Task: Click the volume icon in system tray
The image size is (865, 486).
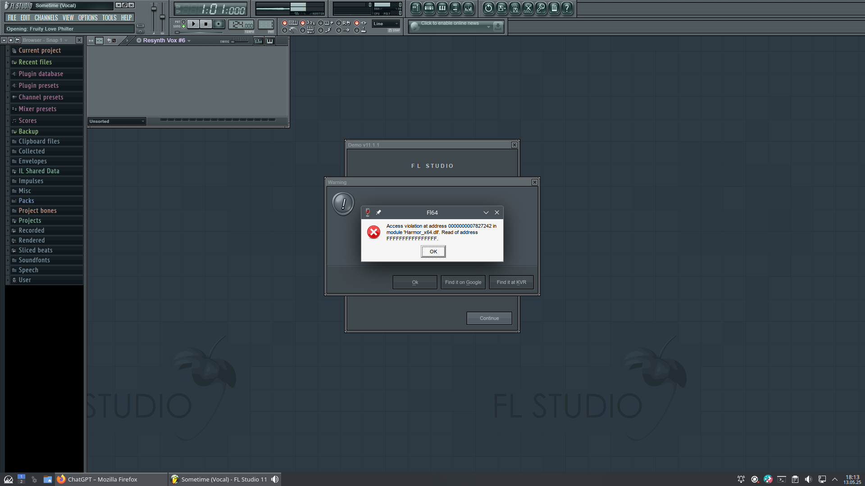Action: tap(808, 479)
